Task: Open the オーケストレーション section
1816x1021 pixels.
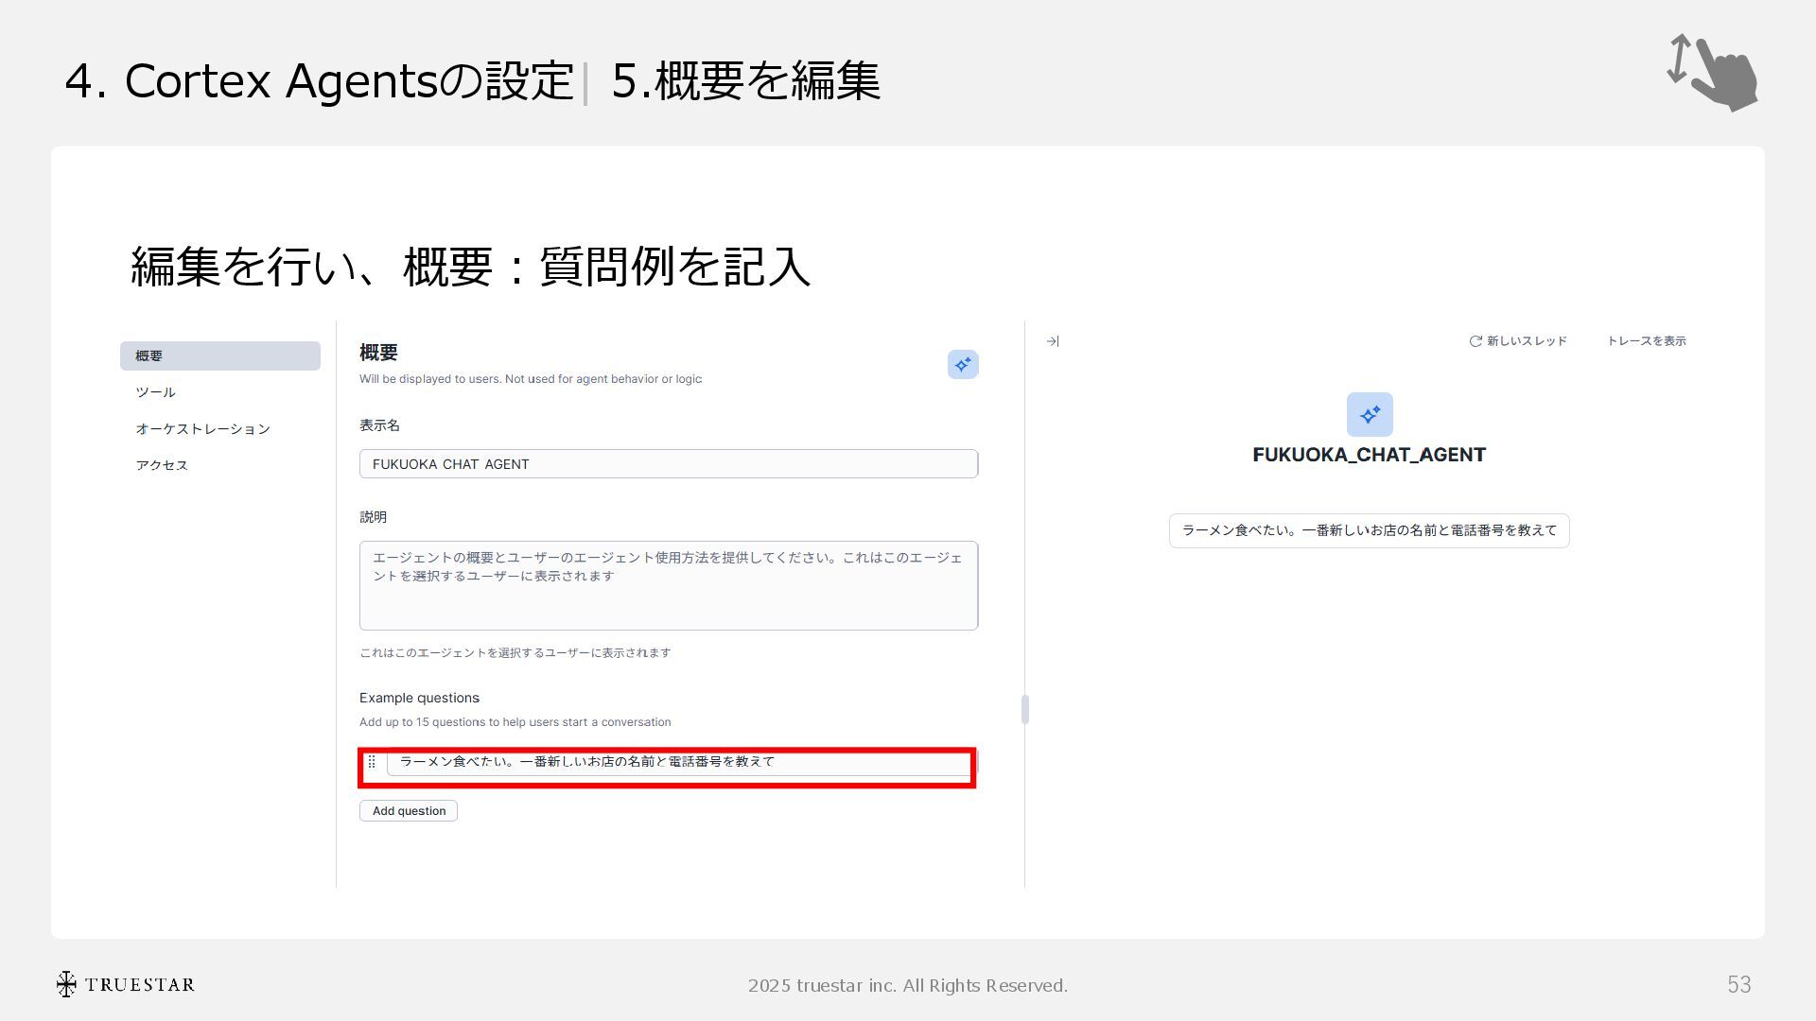Action: [202, 429]
